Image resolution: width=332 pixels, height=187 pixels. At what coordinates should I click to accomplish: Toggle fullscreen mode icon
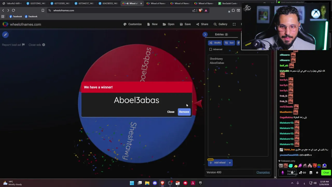[234, 24]
